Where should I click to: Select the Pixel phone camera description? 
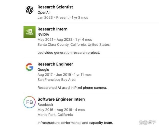(72, 88)
